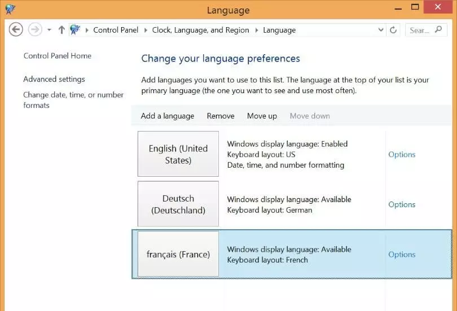The image size is (457, 311).
Task: Click Move up in the language toolbar
Action: point(262,116)
